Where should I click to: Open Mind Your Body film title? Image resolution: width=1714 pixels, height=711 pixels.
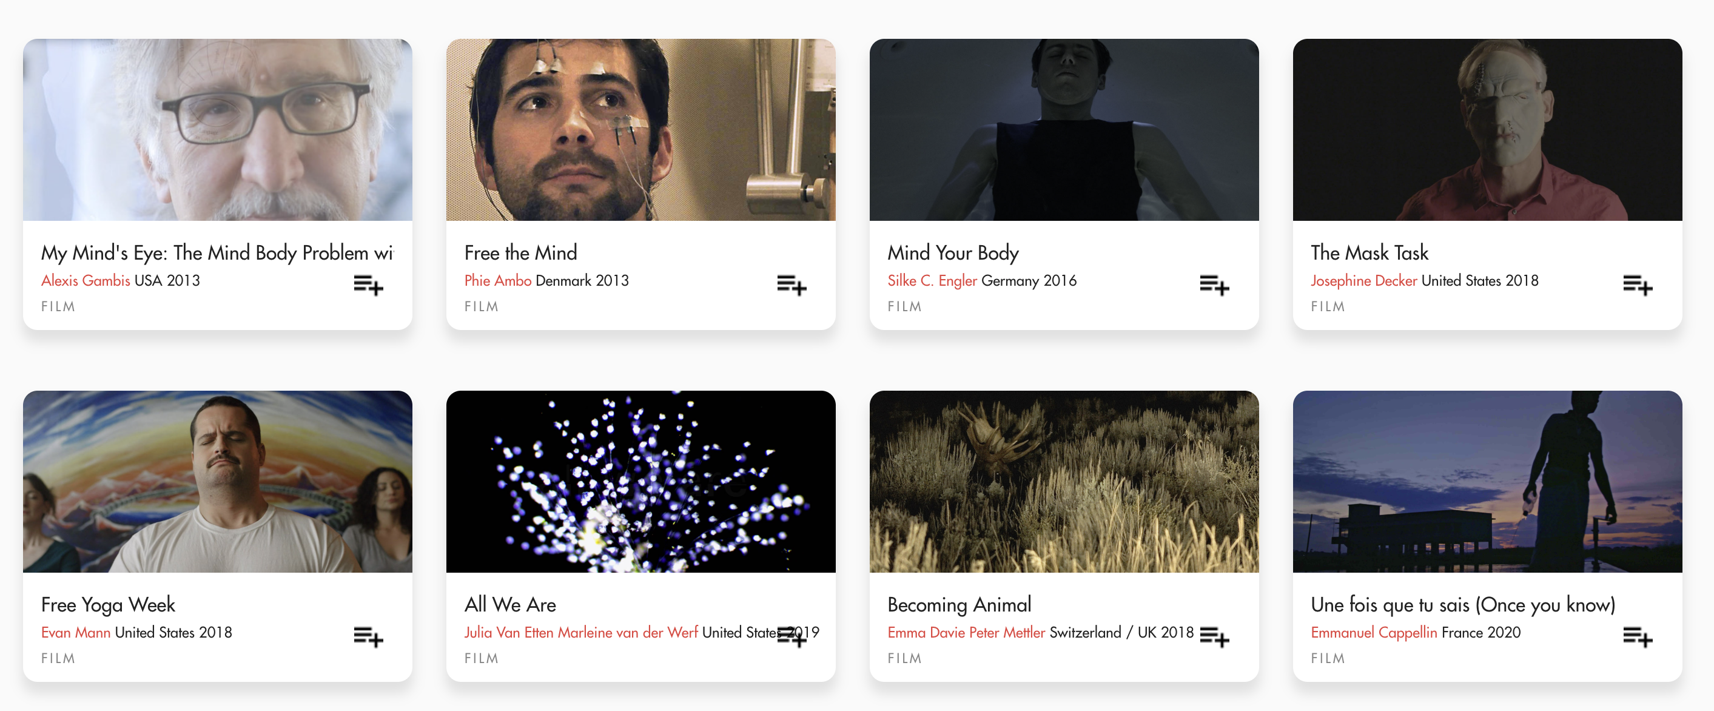click(953, 253)
